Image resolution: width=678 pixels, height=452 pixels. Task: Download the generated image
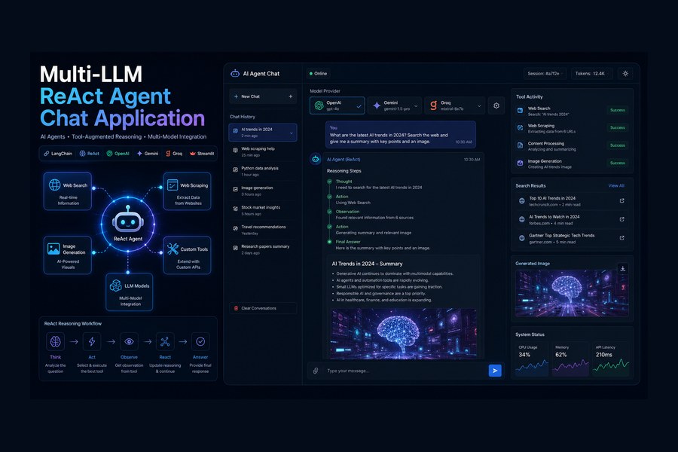pyautogui.click(x=623, y=268)
